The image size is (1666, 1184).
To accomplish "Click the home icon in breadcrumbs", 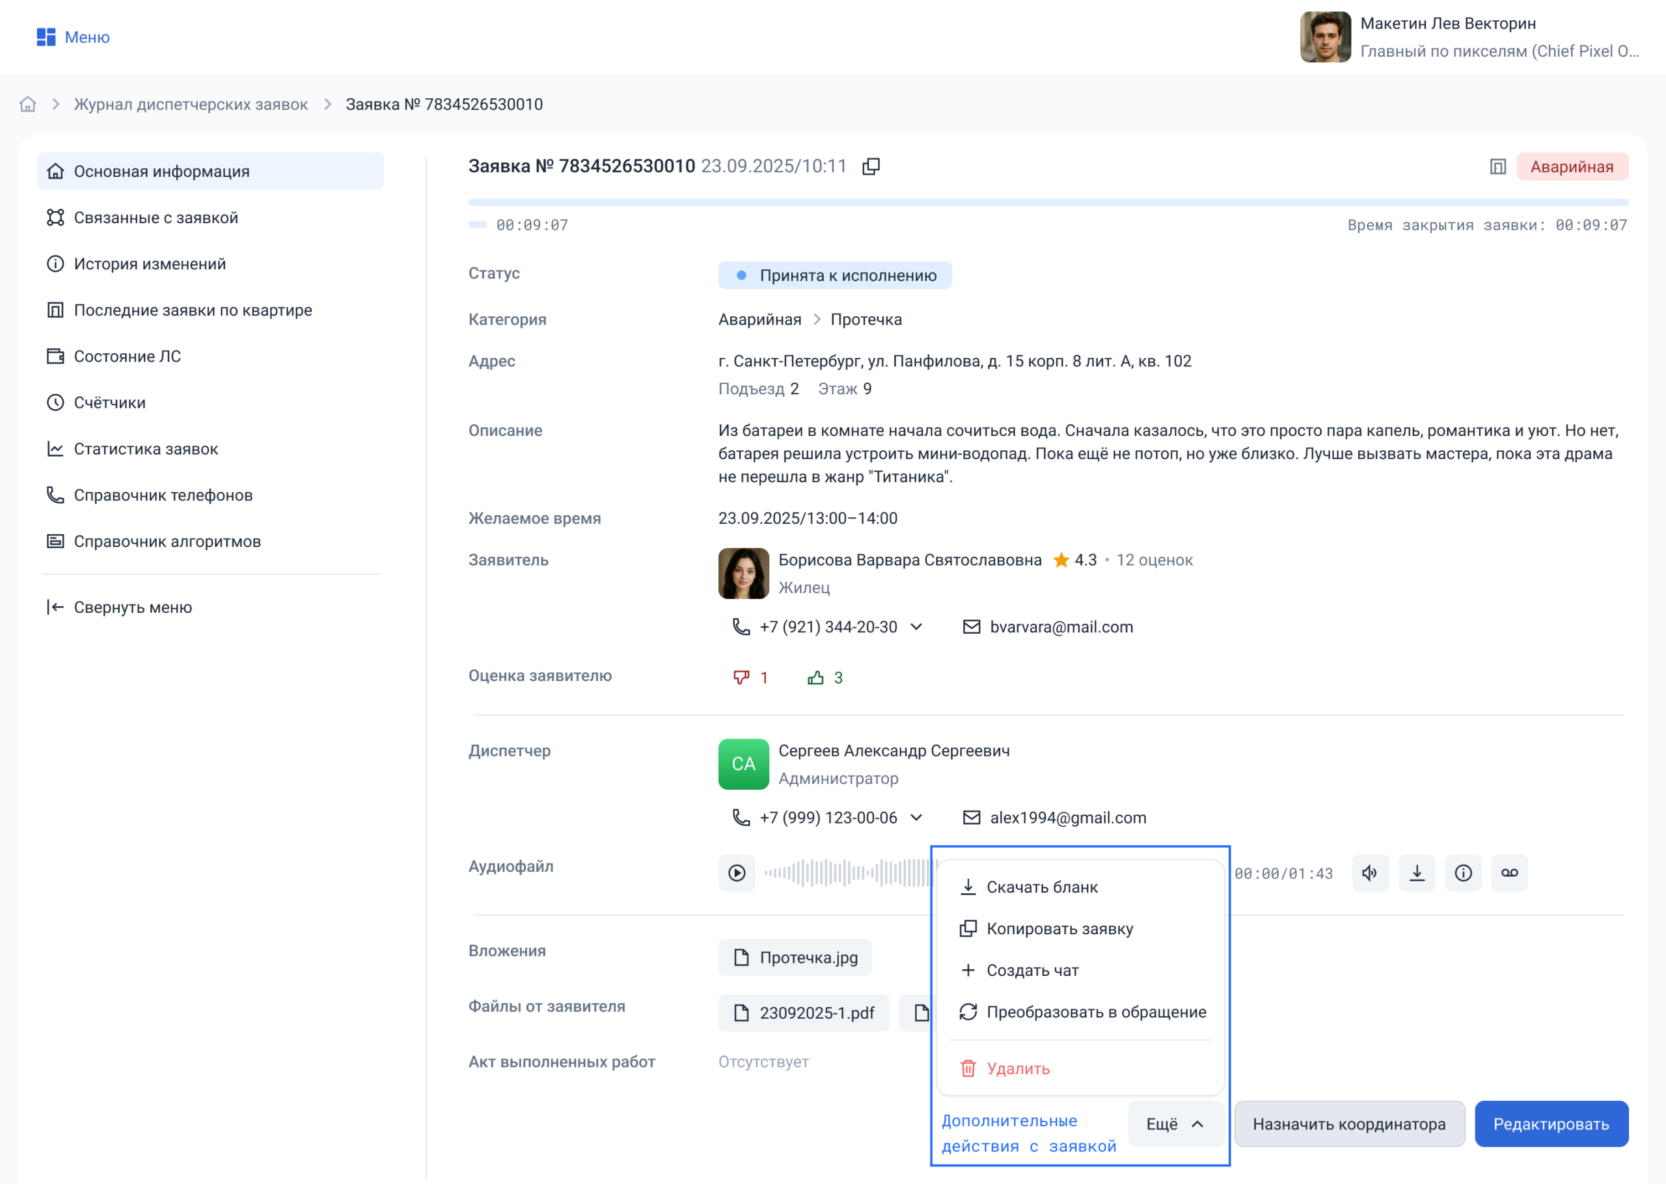I will tap(28, 104).
